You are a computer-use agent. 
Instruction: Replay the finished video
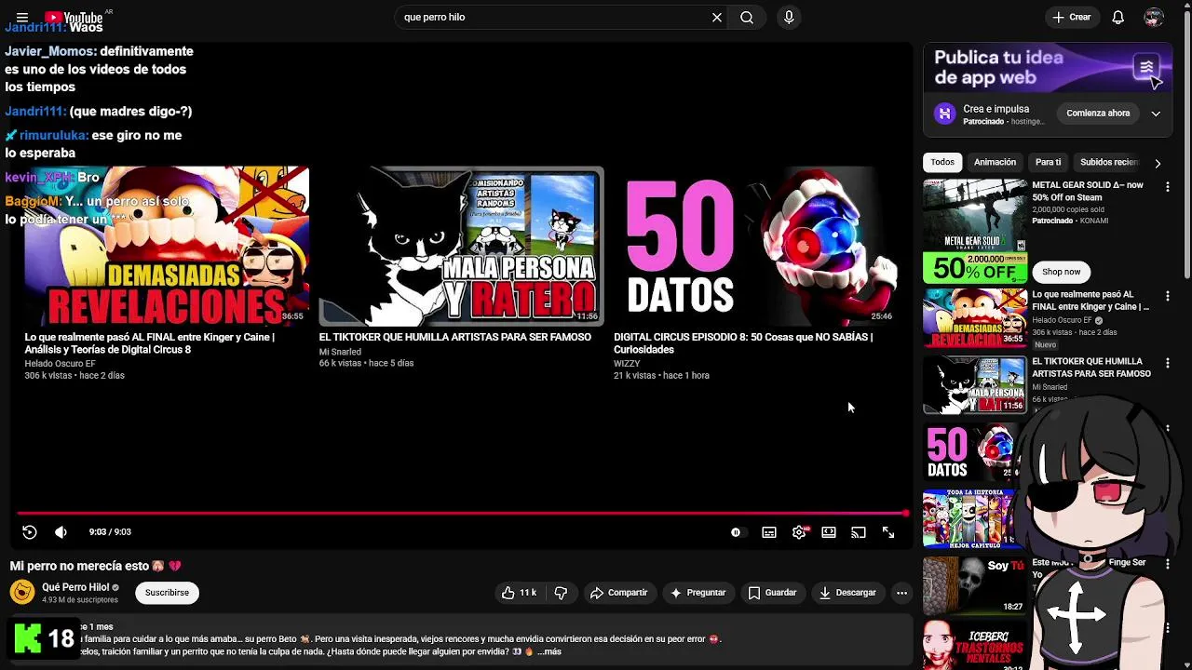click(x=30, y=532)
